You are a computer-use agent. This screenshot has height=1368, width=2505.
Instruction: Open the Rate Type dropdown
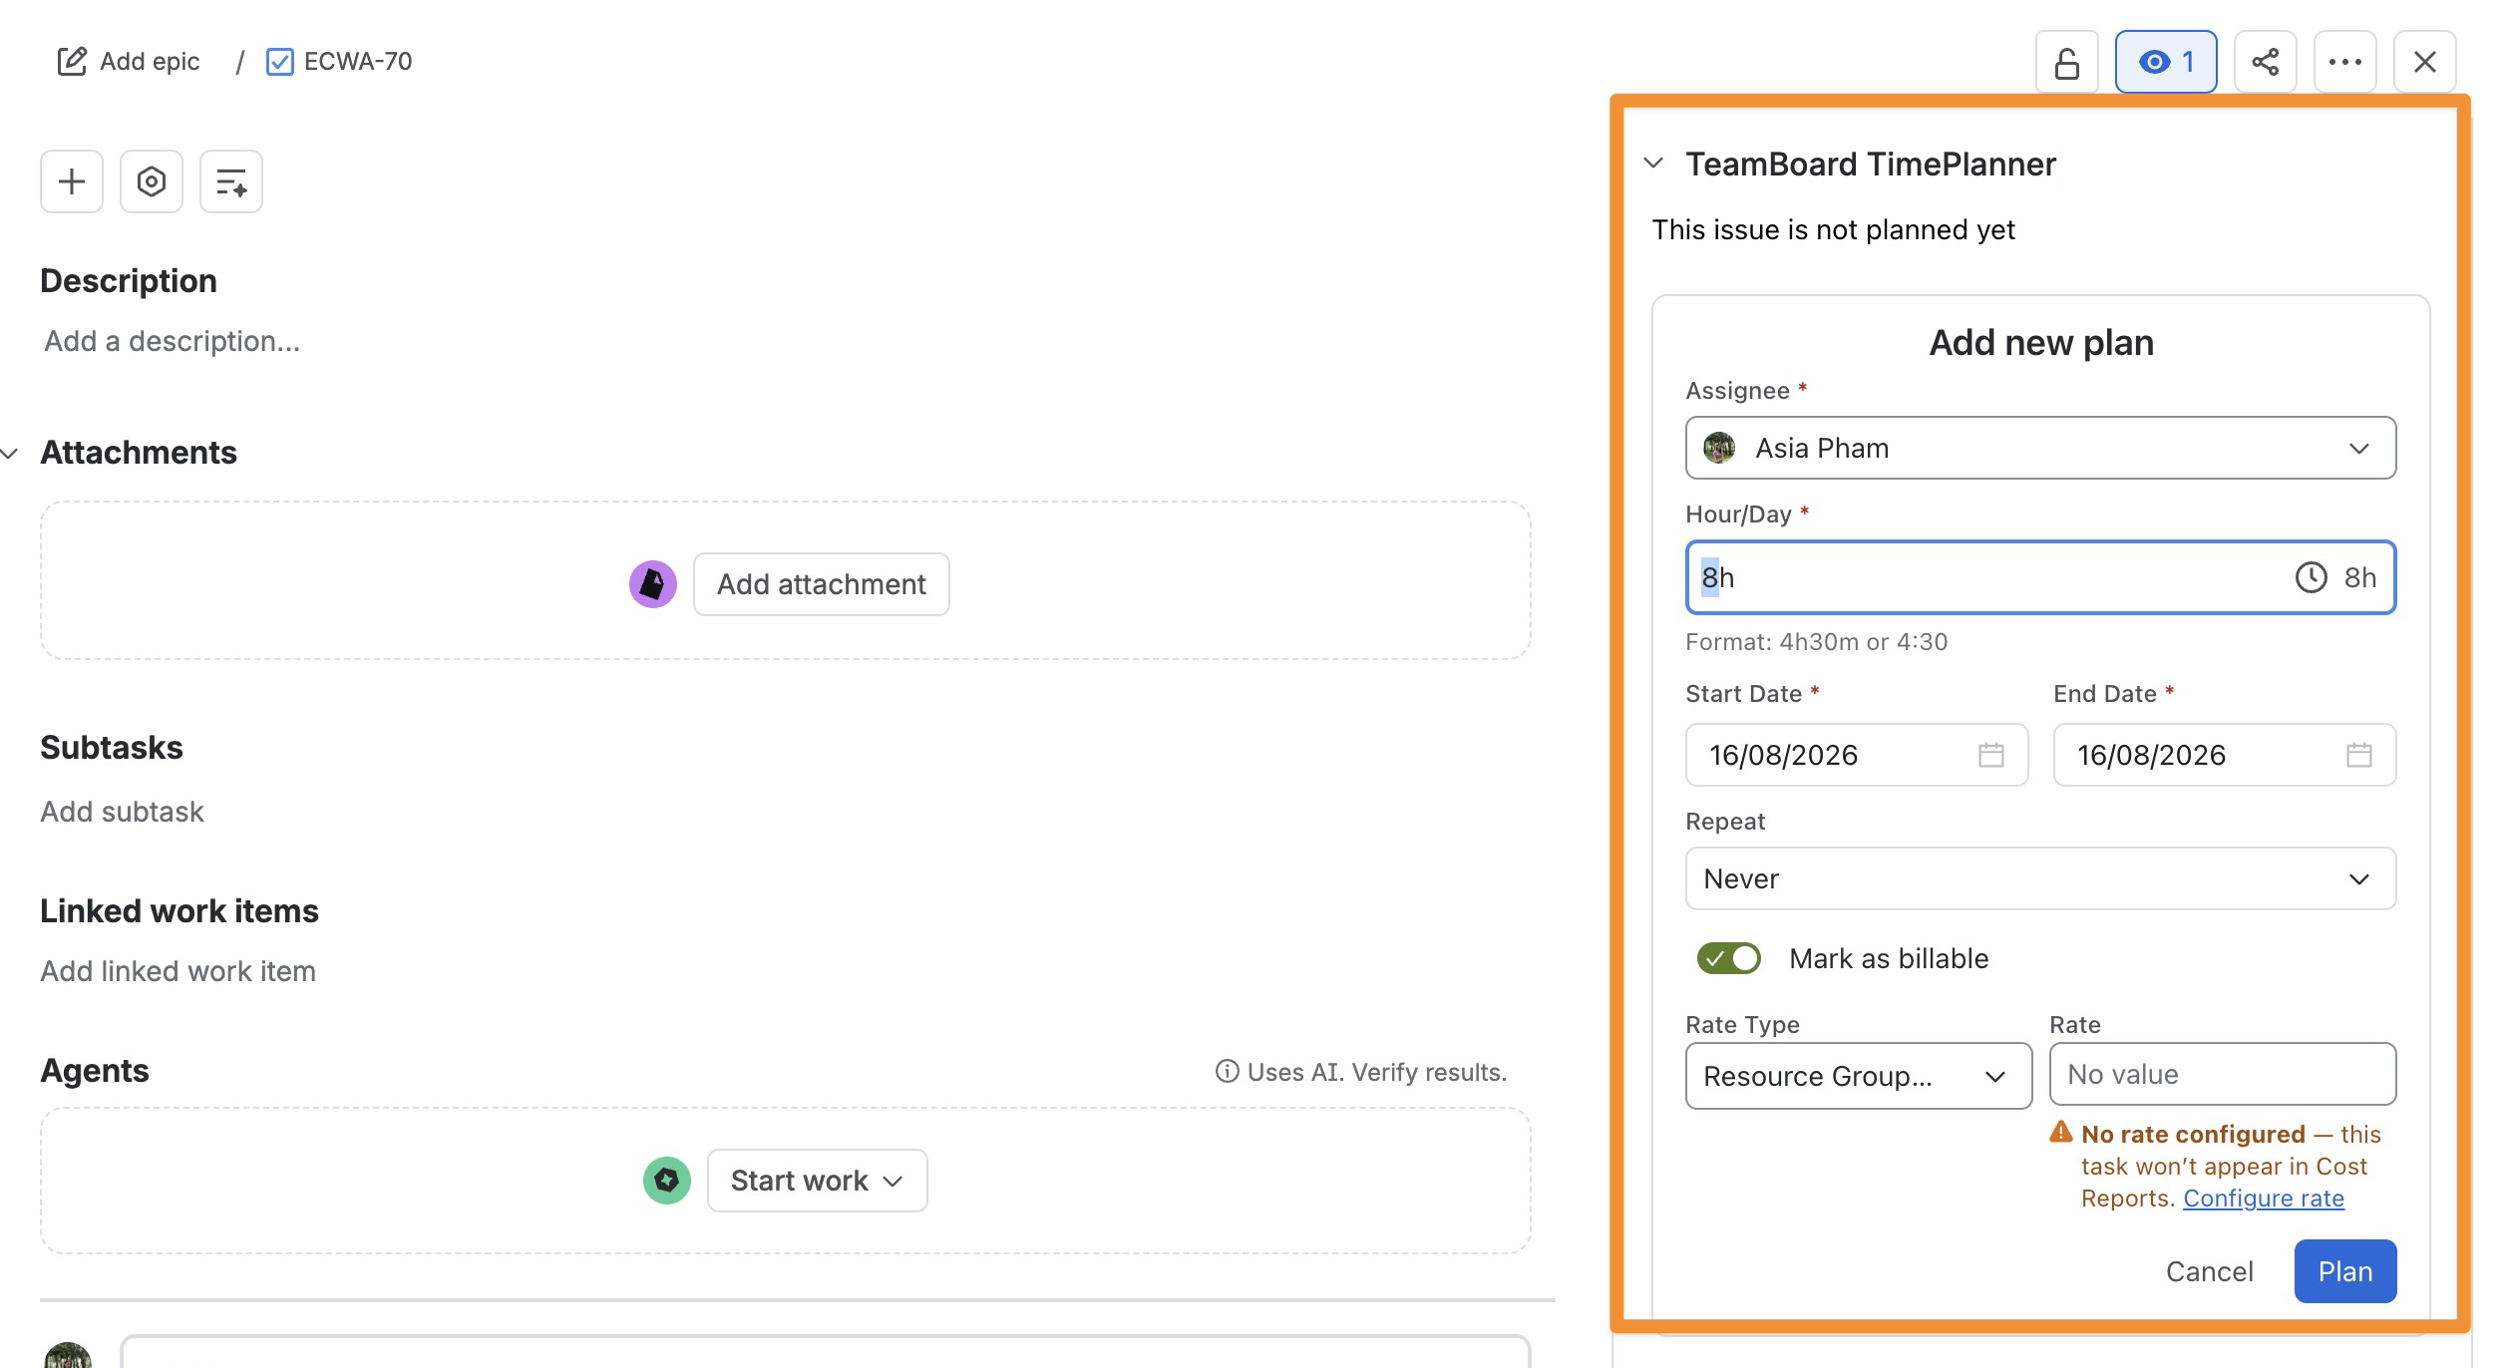(1859, 1076)
